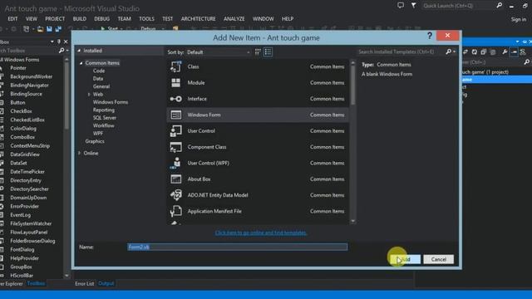Image resolution: width=532 pixels, height=299 pixels.
Task: Expand the Online section
Action: point(80,153)
